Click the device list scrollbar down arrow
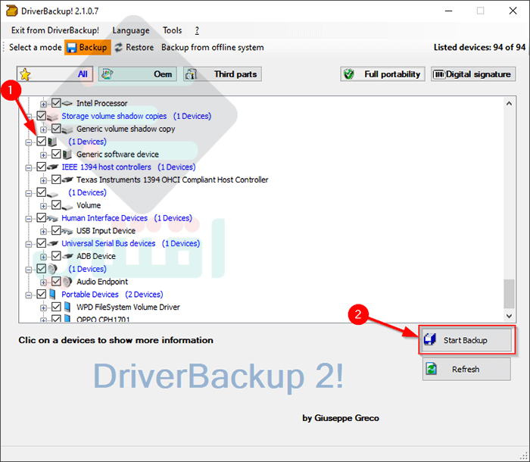530x462 pixels. (509, 316)
